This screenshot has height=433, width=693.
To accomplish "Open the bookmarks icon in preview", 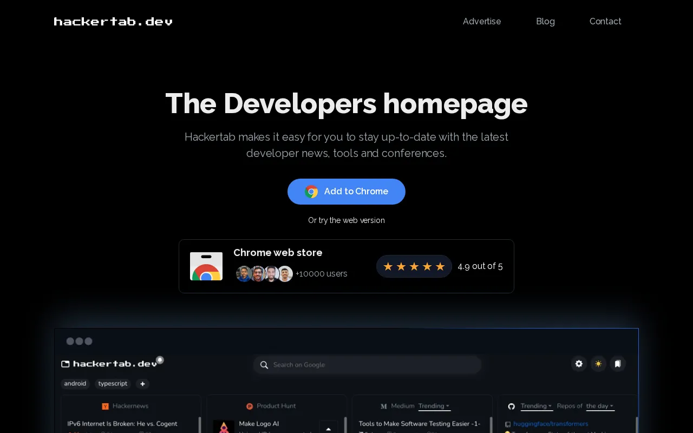I will [x=618, y=364].
